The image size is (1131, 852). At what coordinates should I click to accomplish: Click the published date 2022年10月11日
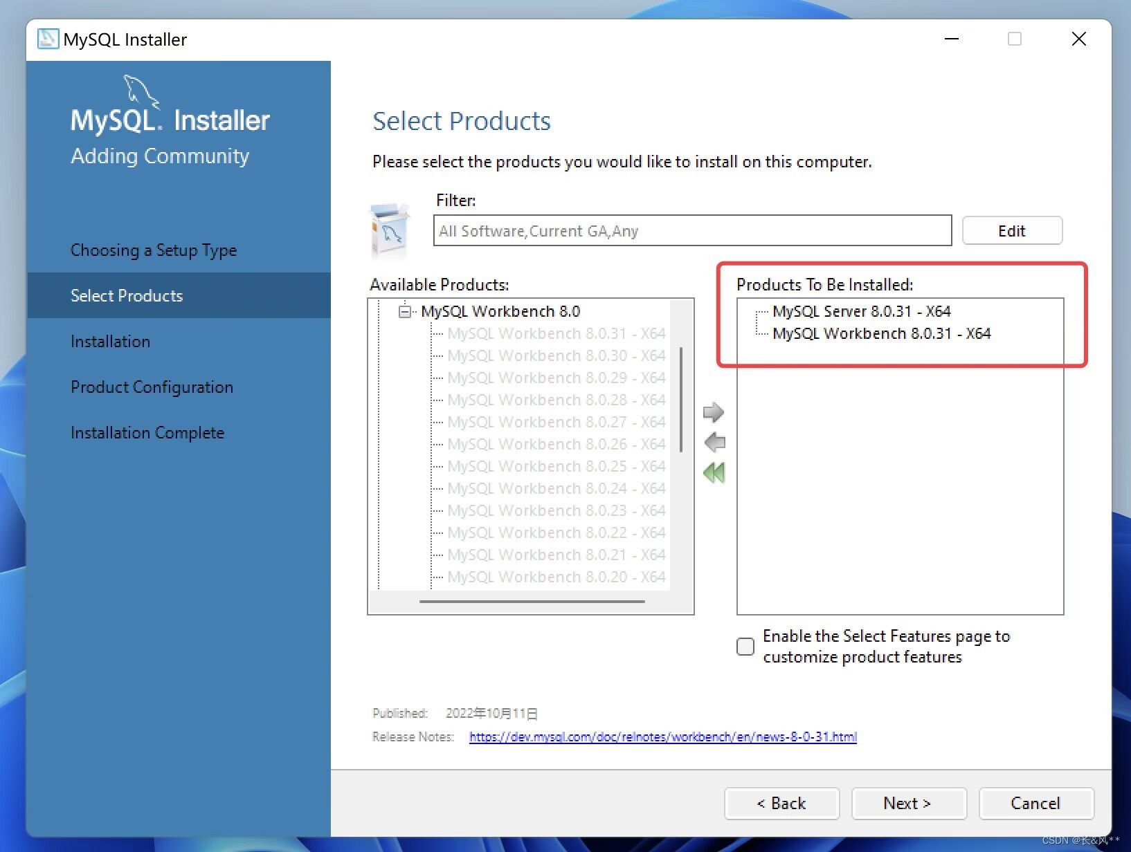(x=491, y=714)
